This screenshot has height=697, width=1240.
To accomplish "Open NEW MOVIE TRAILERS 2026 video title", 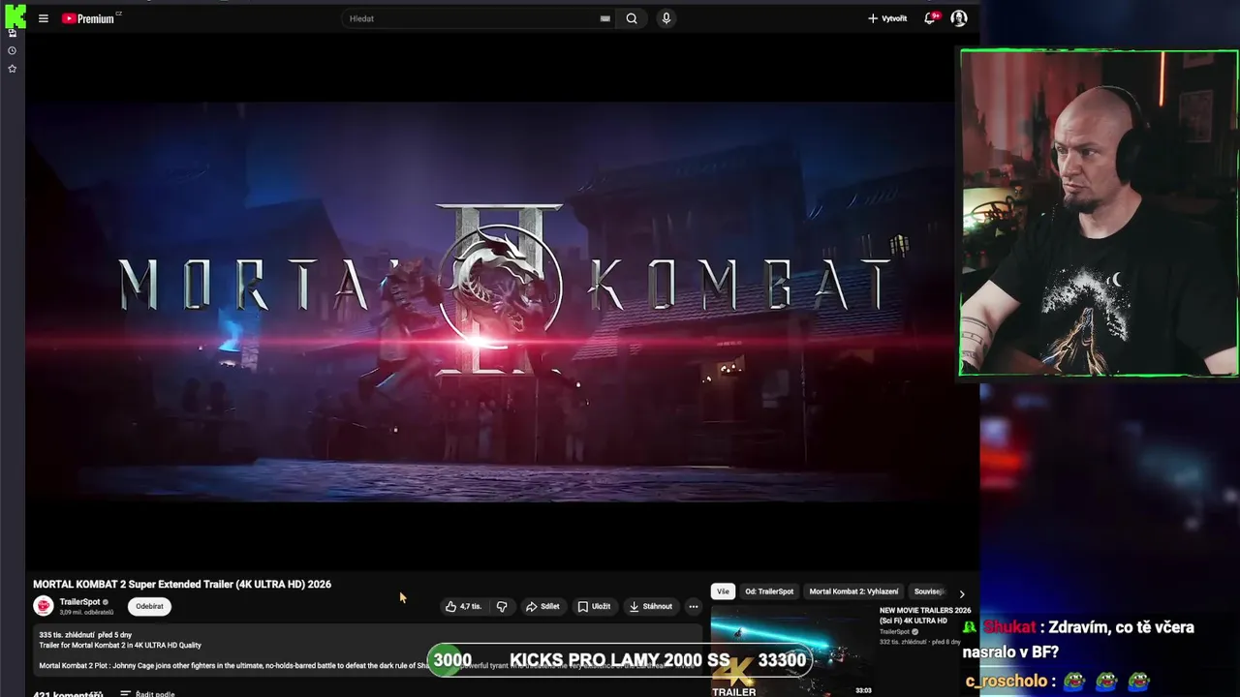I will point(925,616).
